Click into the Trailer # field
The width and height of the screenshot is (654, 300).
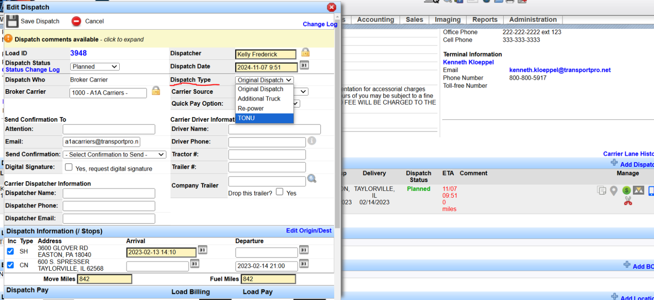(267, 167)
